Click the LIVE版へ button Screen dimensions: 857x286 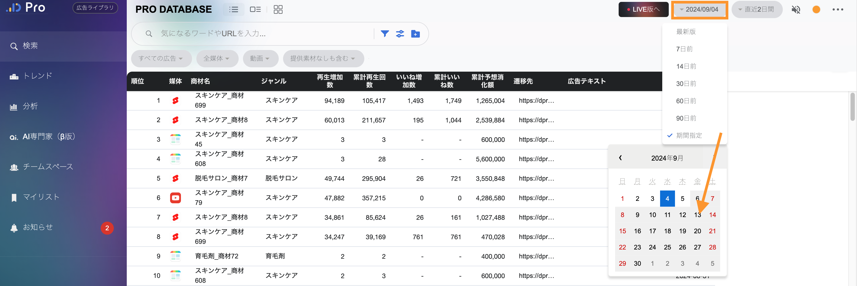(x=643, y=9)
